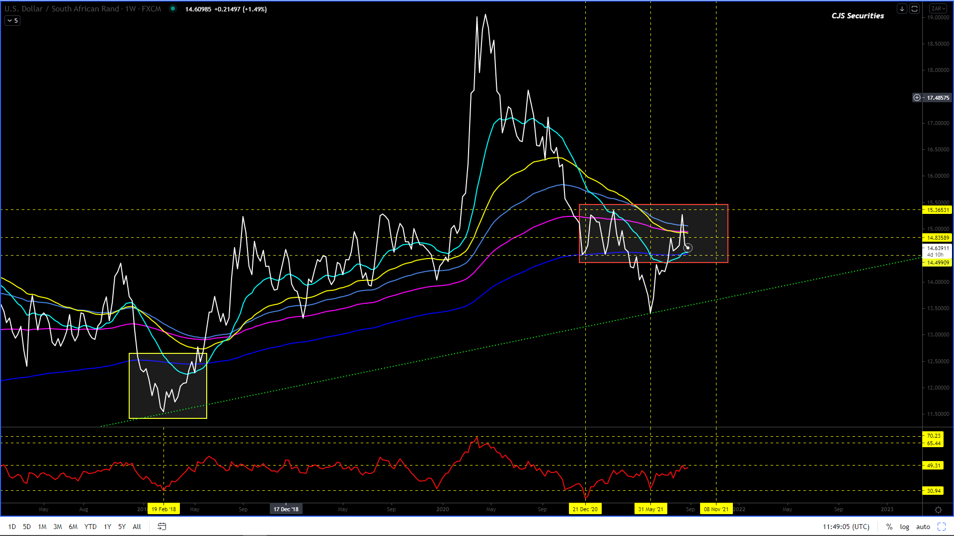Open the ZAR currency dropdown
This screenshot has height=536, width=954.
click(x=938, y=9)
